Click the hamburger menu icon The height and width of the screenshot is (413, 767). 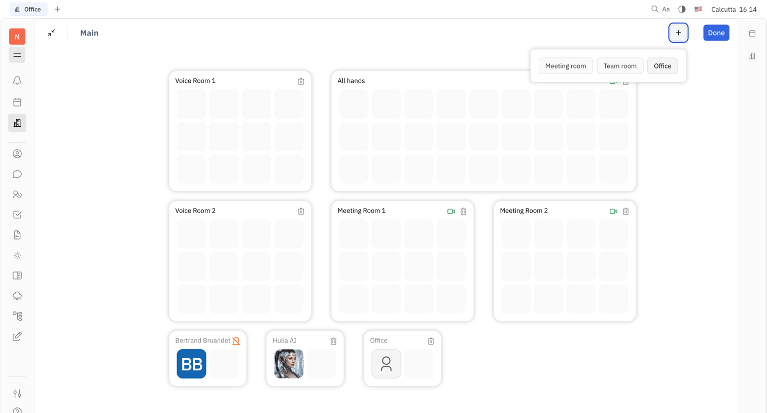pyautogui.click(x=17, y=55)
